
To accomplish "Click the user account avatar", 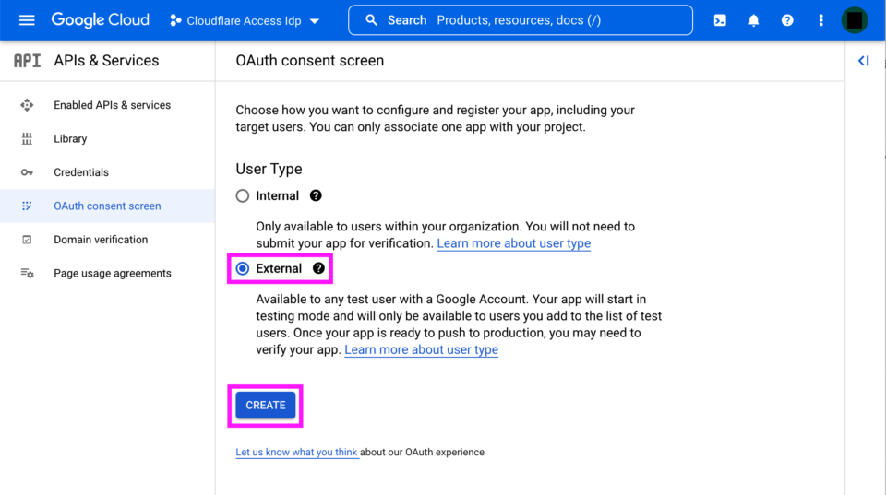I will point(855,20).
